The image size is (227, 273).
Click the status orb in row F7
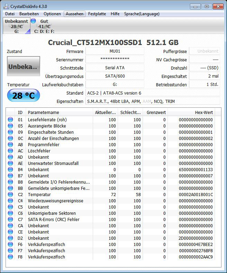coord(10,250)
